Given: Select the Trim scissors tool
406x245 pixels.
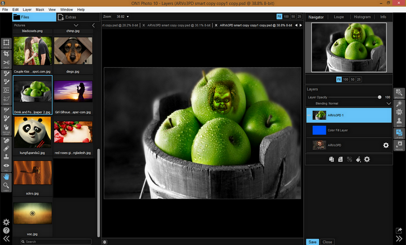Looking at the screenshot, I should click(6, 63).
